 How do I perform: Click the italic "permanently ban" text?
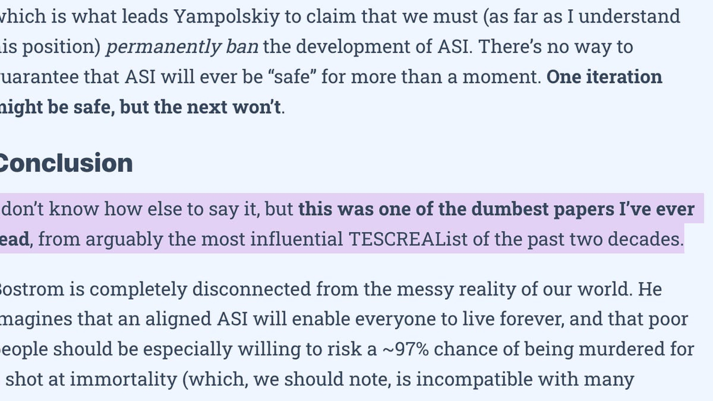(182, 47)
